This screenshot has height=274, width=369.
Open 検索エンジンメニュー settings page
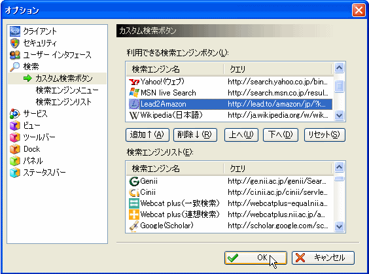coord(67,90)
